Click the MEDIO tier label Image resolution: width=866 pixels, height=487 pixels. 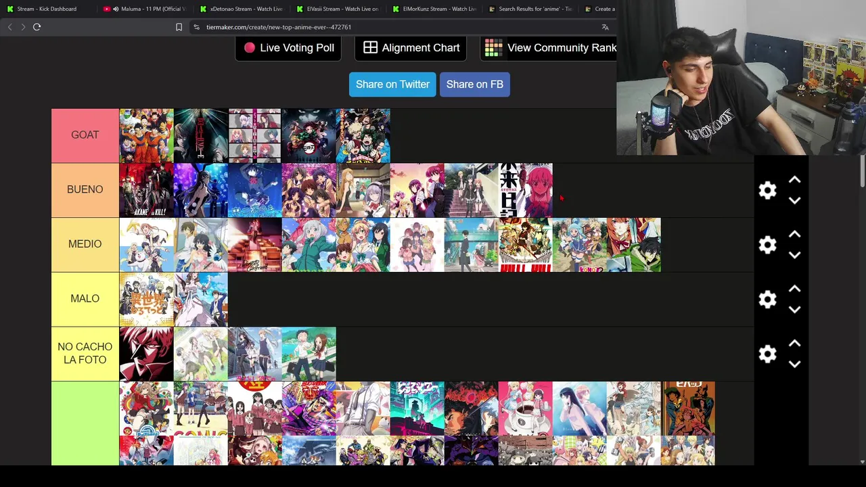(x=85, y=244)
